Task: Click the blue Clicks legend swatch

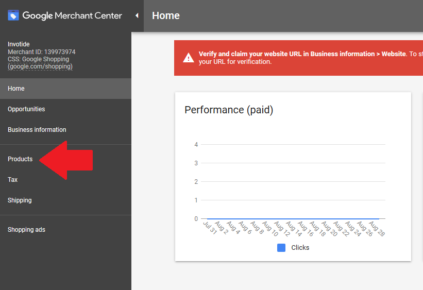Action: [x=281, y=248]
